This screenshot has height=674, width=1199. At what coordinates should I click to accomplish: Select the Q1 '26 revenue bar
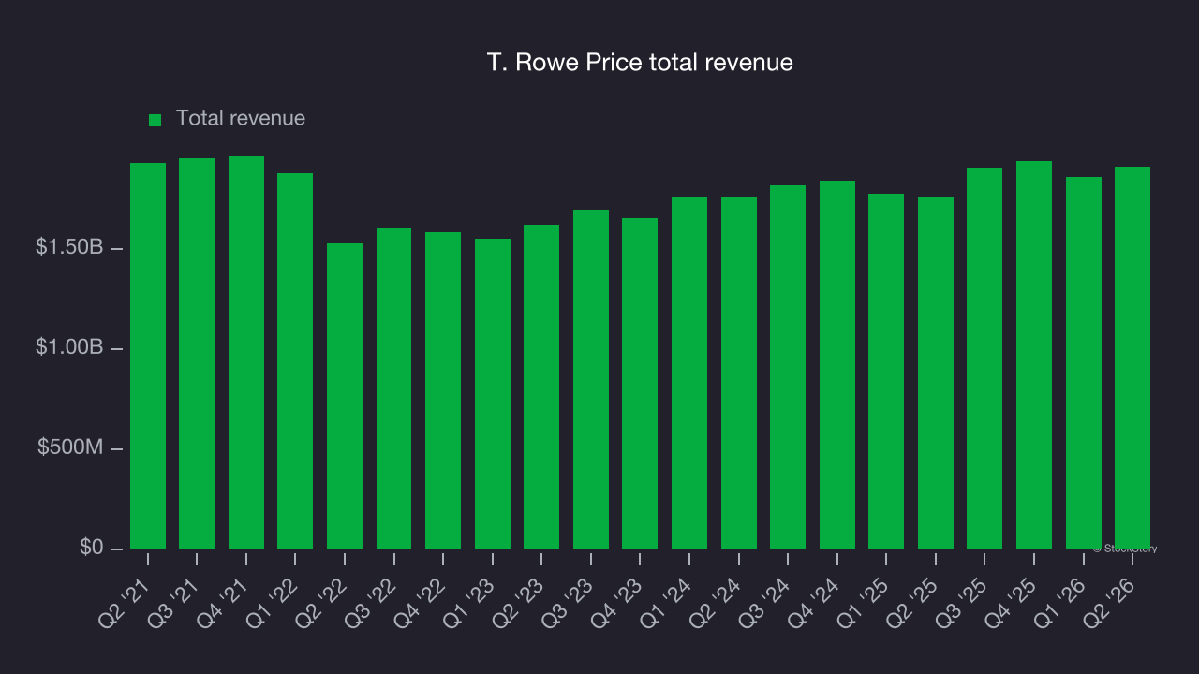point(1084,363)
